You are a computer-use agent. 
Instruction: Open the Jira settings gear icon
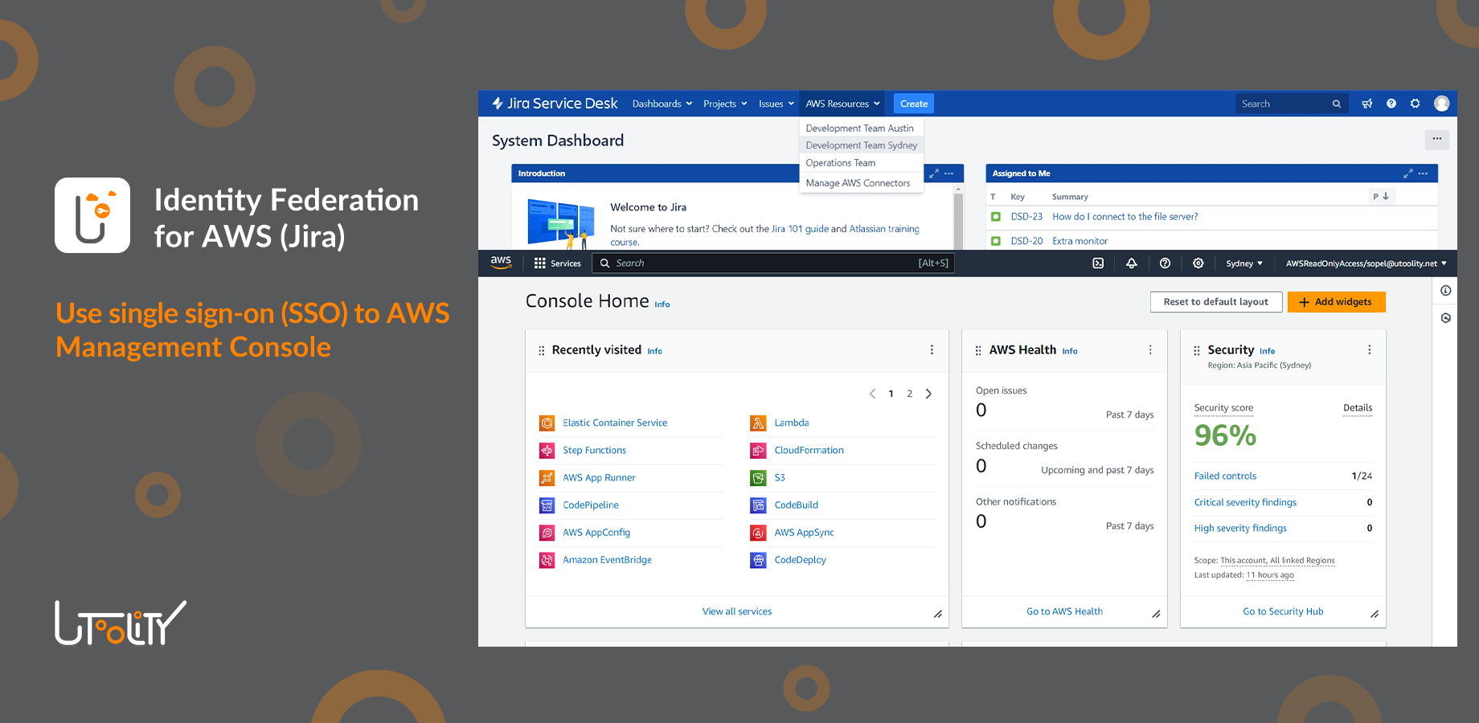1415,104
